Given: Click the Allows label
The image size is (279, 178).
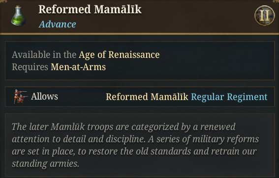Looking at the screenshot, I should (x=44, y=97).
